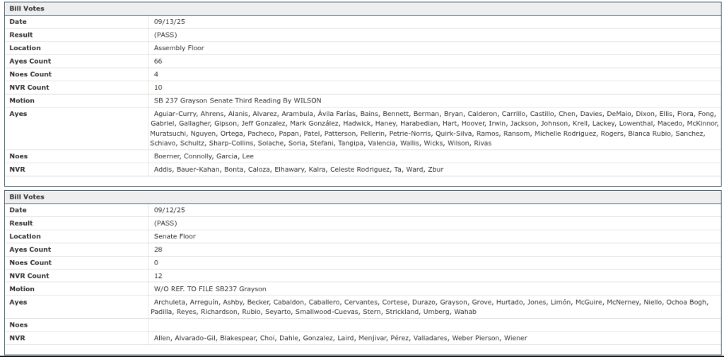The width and height of the screenshot is (724, 357).
Task: Click the name Archuleta in Ayes list
Action: coord(170,303)
